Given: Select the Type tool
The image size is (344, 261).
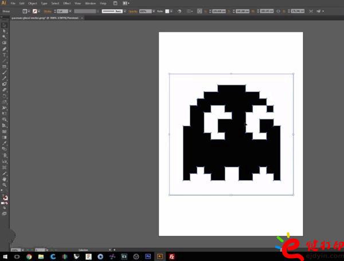Looking at the screenshot, I should (x=5, y=54).
